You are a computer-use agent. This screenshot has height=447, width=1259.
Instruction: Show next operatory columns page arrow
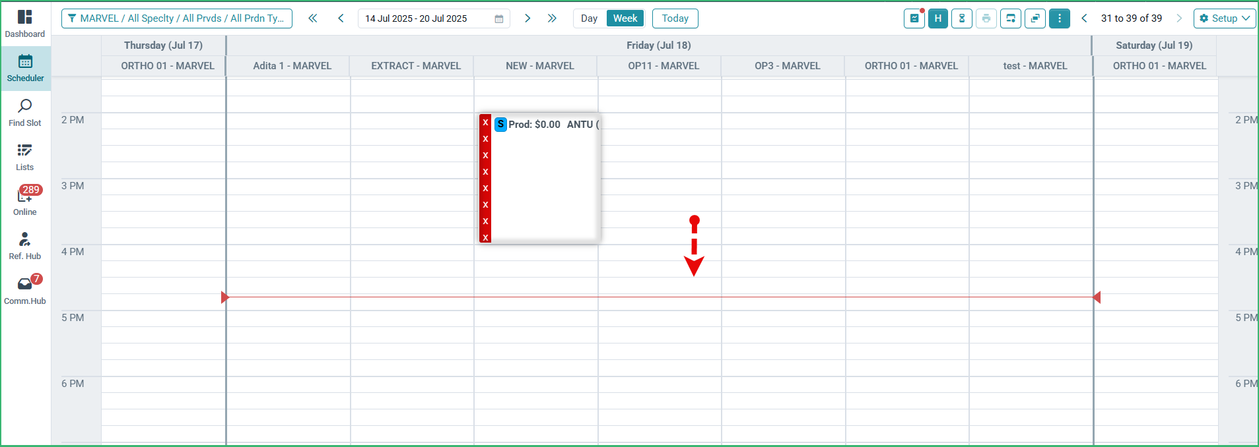(1179, 18)
